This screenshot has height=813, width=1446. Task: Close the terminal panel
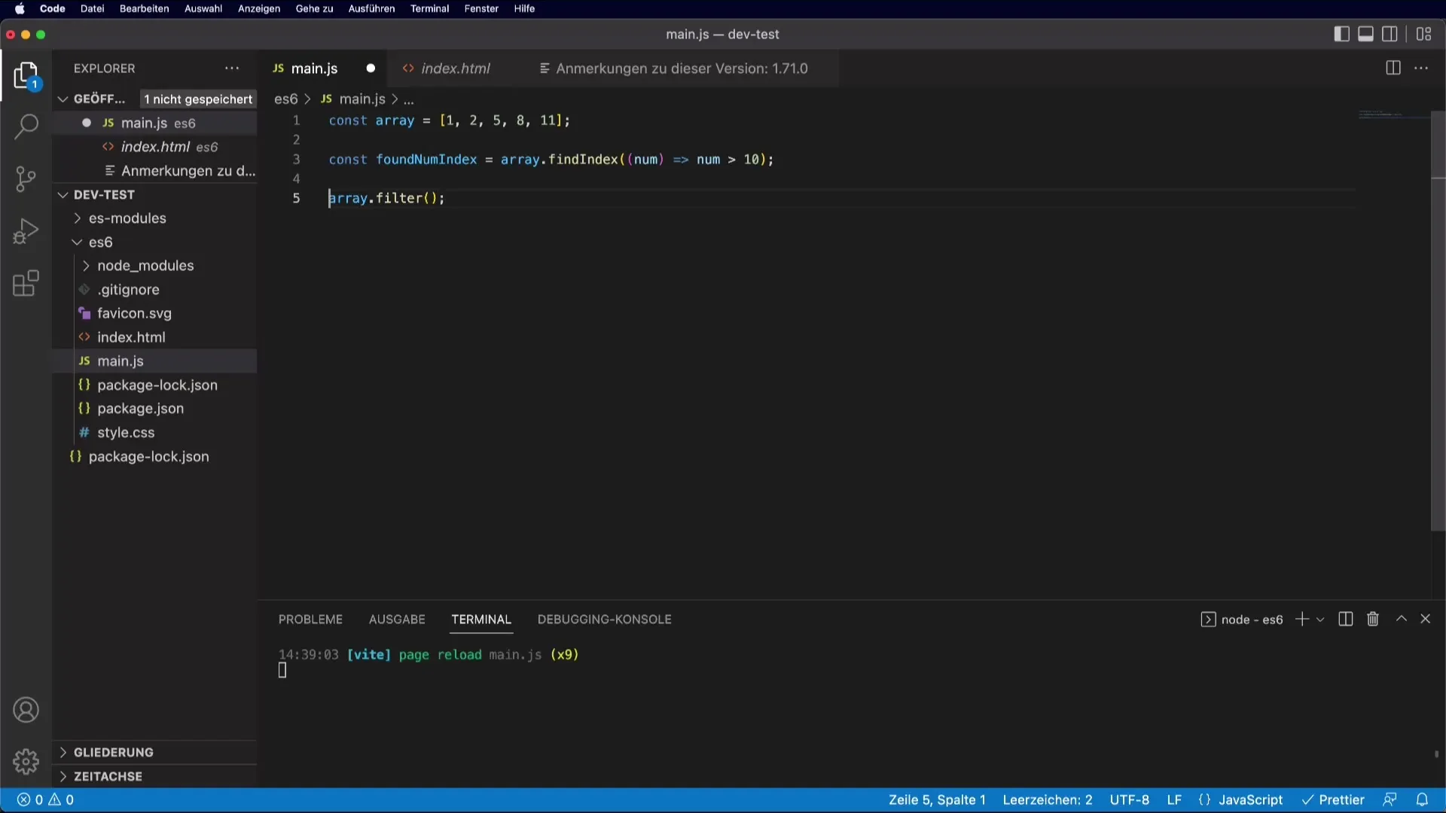pyautogui.click(x=1426, y=619)
